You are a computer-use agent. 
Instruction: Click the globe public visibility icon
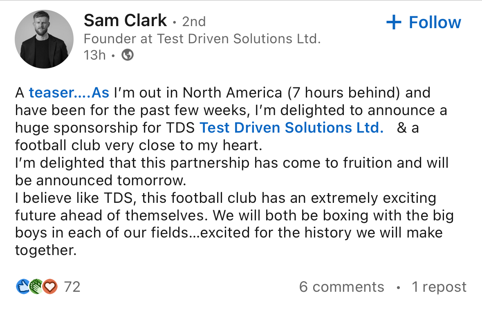(128, 55)
